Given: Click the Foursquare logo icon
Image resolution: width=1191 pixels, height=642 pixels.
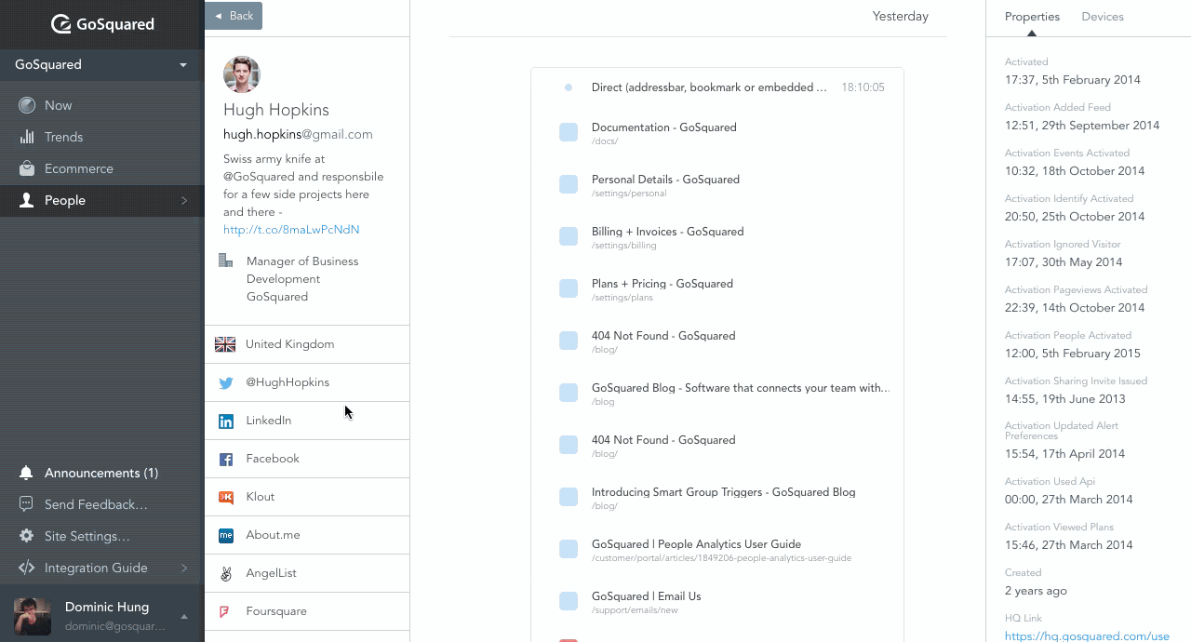Looking at the screenshot, I should [225, 611].
